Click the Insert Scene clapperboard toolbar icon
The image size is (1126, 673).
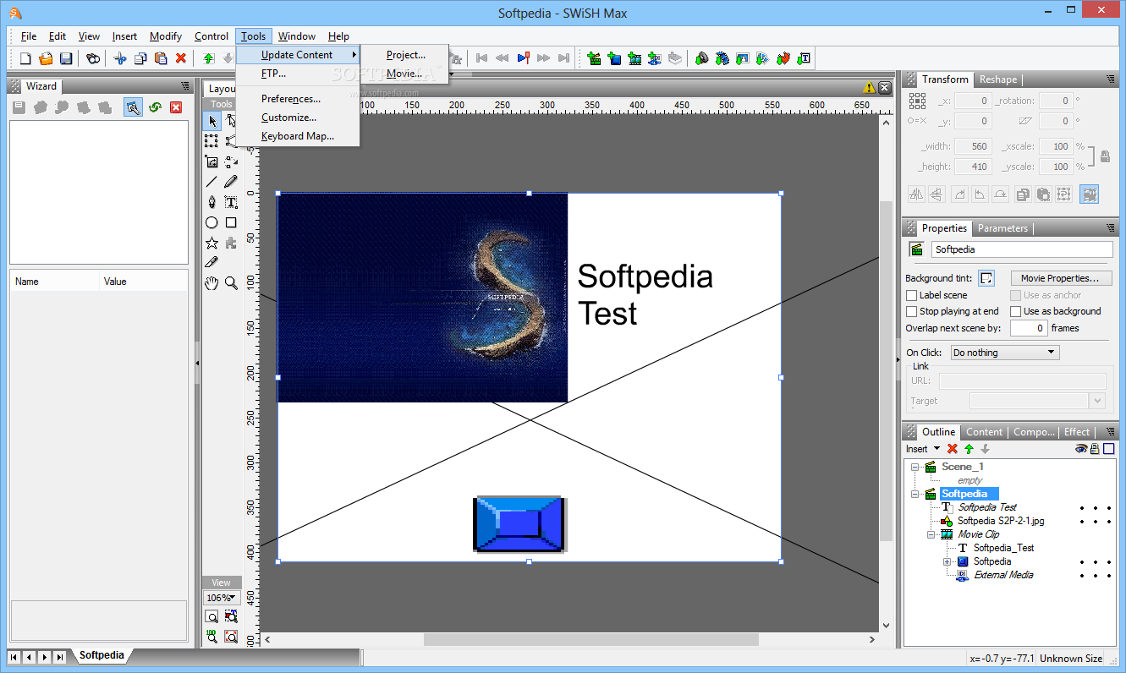pos(594,58)
